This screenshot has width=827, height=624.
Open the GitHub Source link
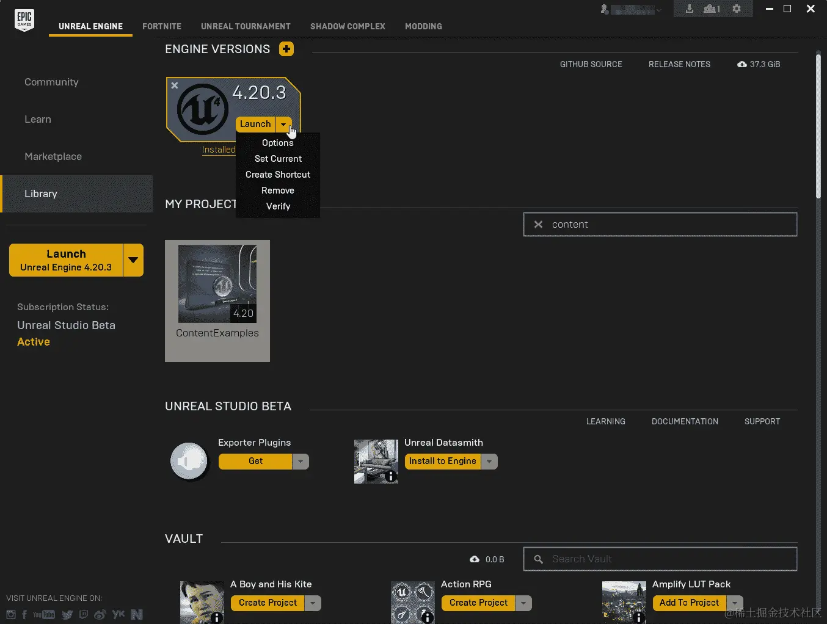coord(591,64)
